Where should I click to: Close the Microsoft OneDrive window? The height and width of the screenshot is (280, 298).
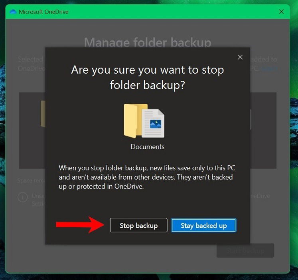(x=282, y=12)
